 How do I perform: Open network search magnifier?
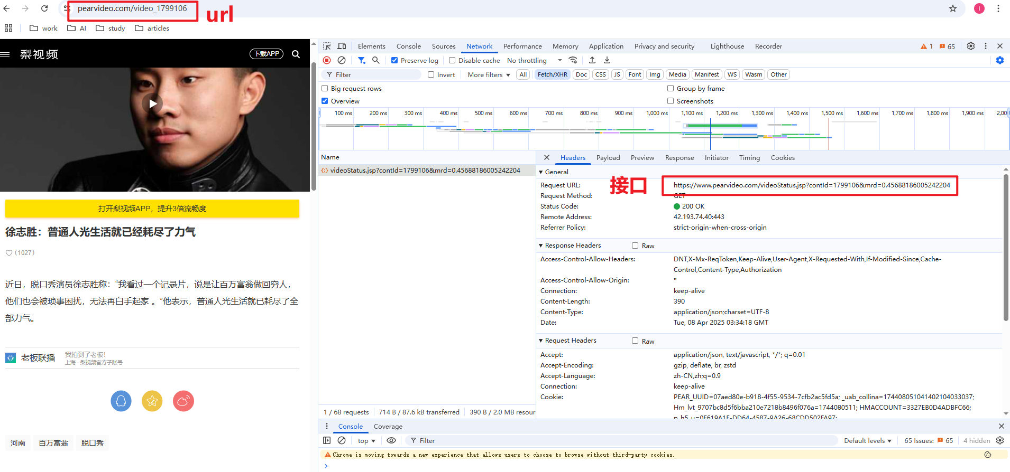click(376, 60)
